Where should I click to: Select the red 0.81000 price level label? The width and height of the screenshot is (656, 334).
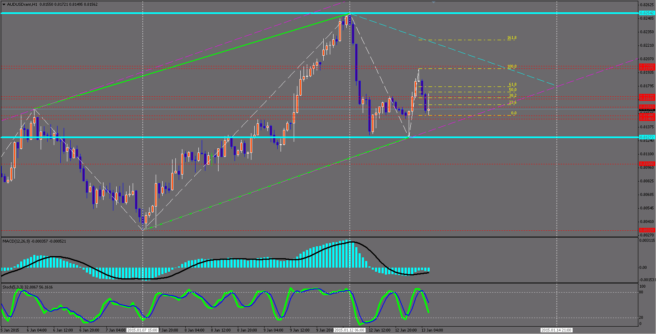click(647, 164)
